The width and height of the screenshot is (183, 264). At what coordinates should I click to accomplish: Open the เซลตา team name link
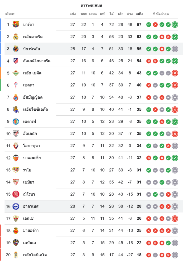[x=29, y=85]
